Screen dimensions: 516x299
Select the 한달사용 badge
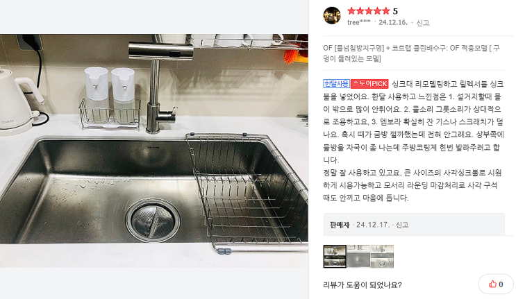tap(336, 83)
